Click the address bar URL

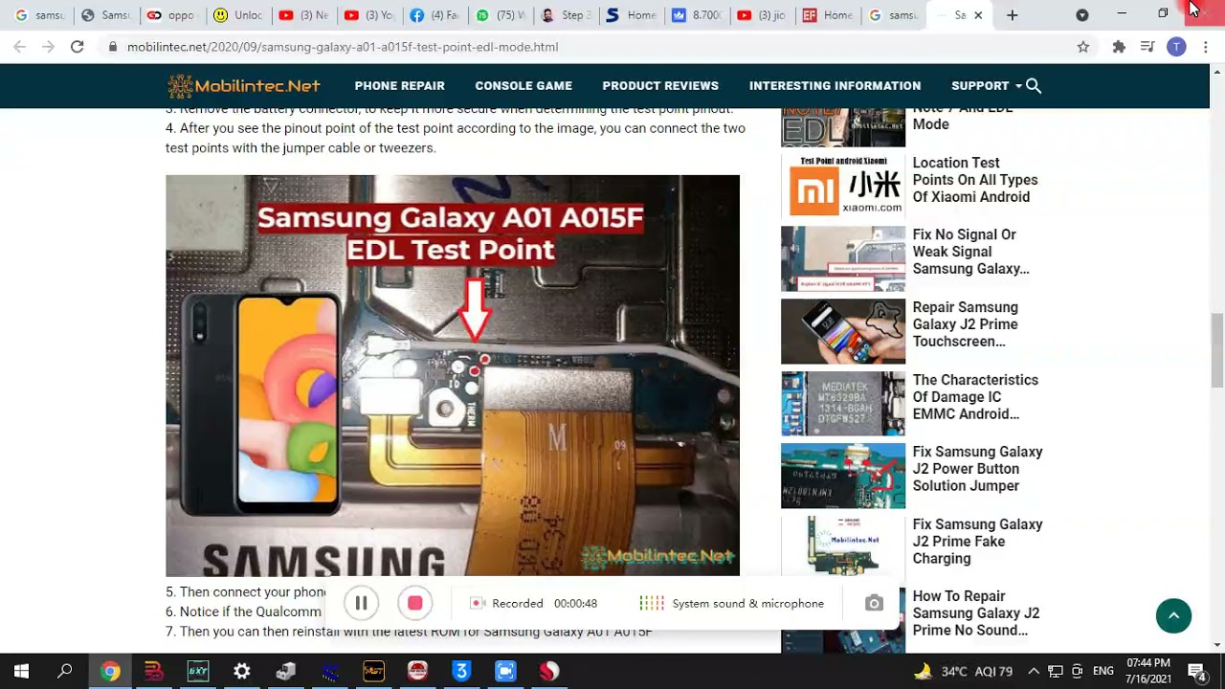pos(343,47)
